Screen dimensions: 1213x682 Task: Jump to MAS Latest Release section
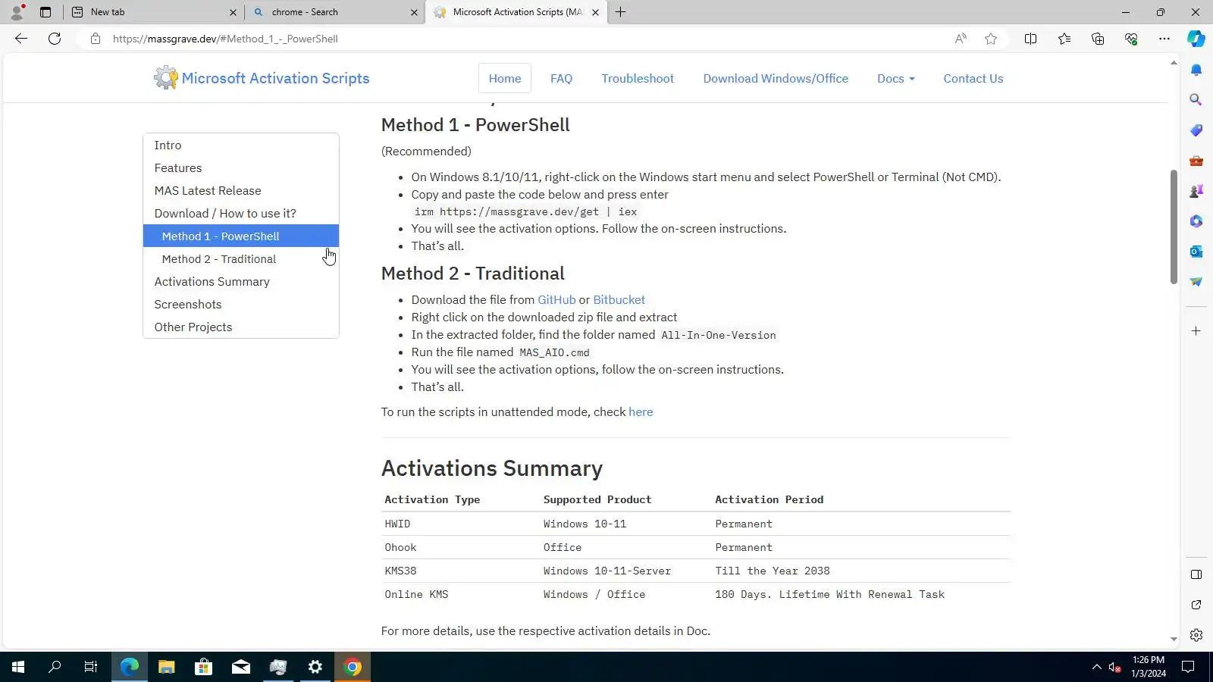pyautogui.click(x=241, y=191)
